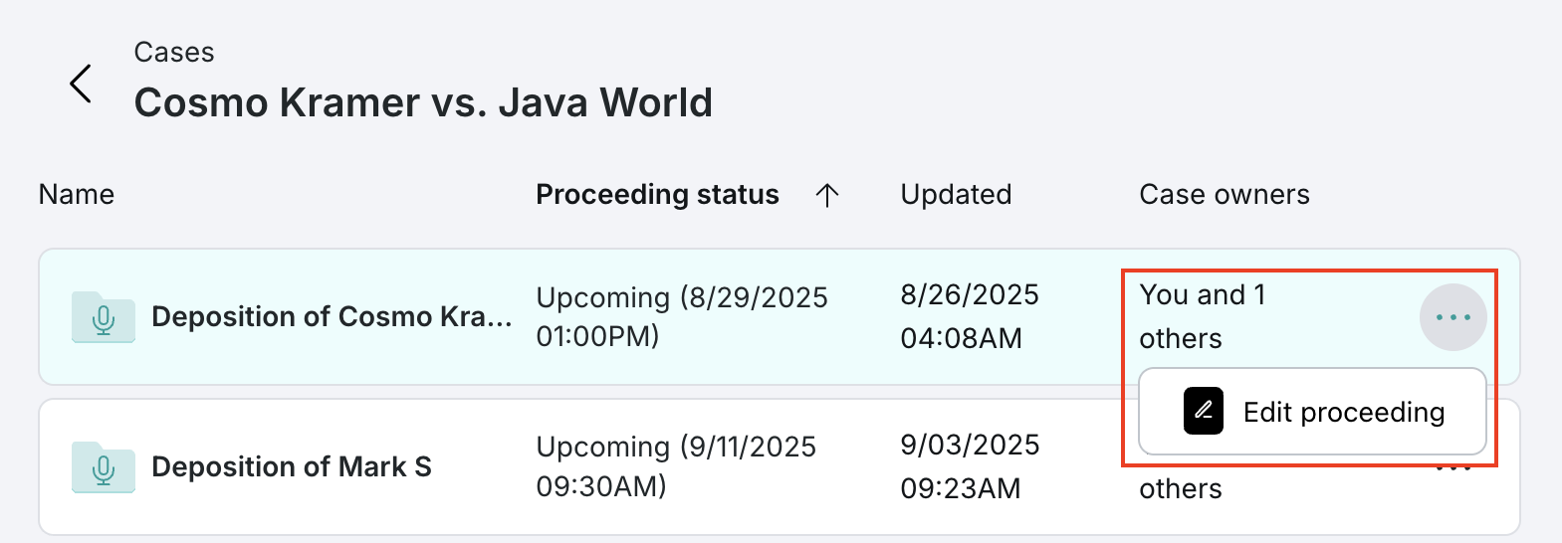Select the 8/26/2025 04:08AM updated cell
Image resolution: width=1562 pixels, height=543 pixels.
point(970,316)
